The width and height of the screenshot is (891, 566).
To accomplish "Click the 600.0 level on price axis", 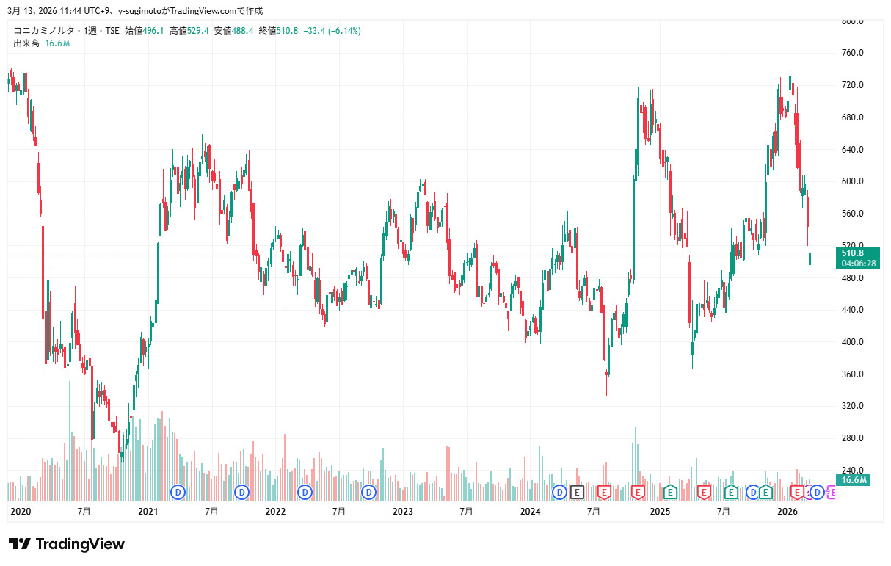I will click(852, 182).
